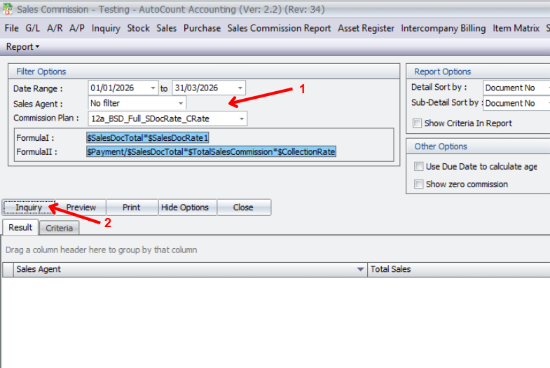Click the Inquiry button
This screenshot has width=550, height=368.
(x=29, y=207)
